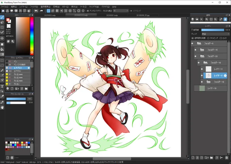Toggle the アンチエイリアス checkbox

coord(88,11)
